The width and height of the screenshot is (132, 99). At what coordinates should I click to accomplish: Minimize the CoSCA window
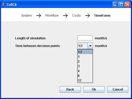[x=115, y=4]
